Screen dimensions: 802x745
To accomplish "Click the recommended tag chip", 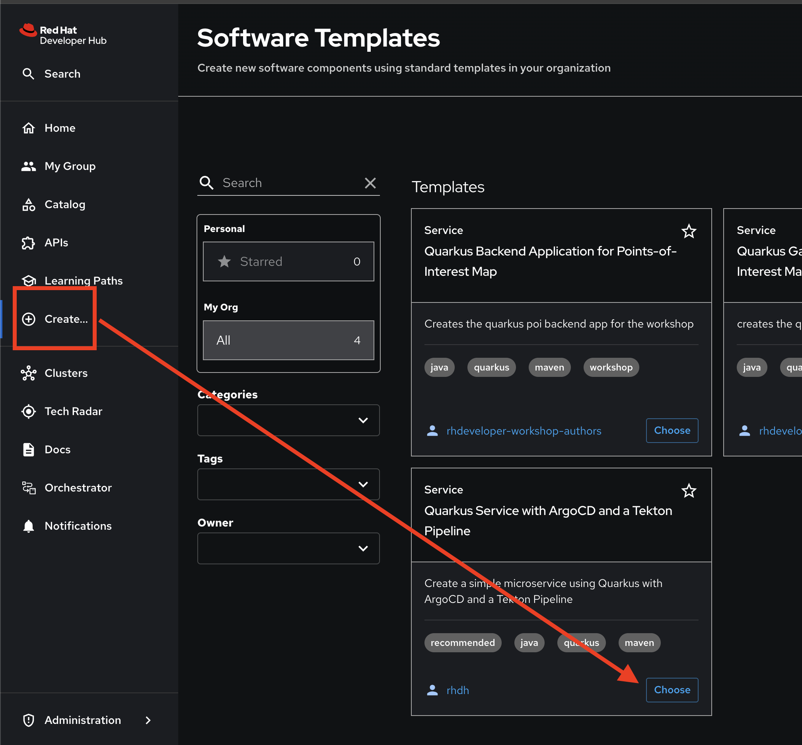I will click(463, 643).
